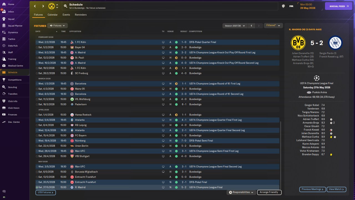
Task: Open the FM menu logo
Action: [291, 6]
